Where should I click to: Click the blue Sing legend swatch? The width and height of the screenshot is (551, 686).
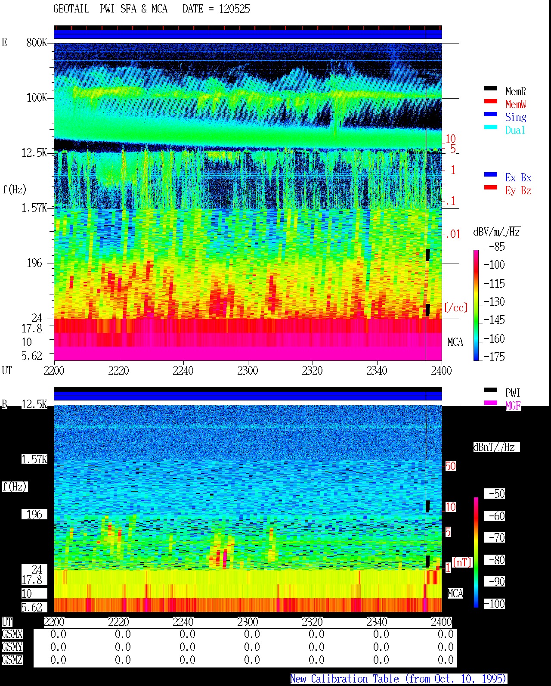coord(491,115)
